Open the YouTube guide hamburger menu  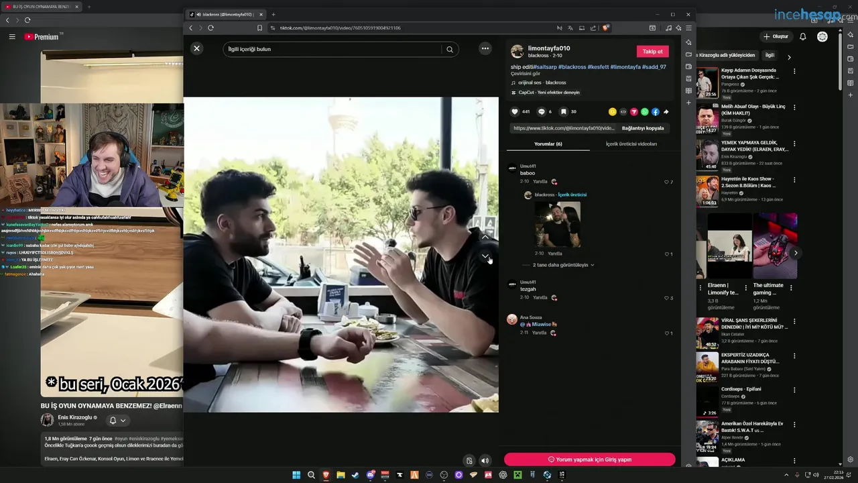click(x=12, y=37)
